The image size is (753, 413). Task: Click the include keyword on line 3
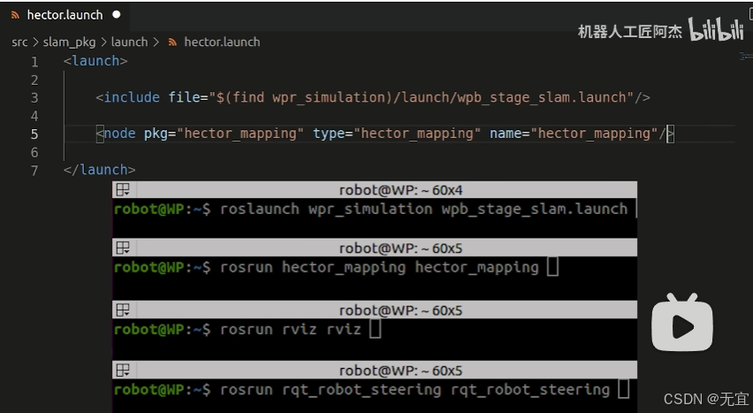[132, 97]
